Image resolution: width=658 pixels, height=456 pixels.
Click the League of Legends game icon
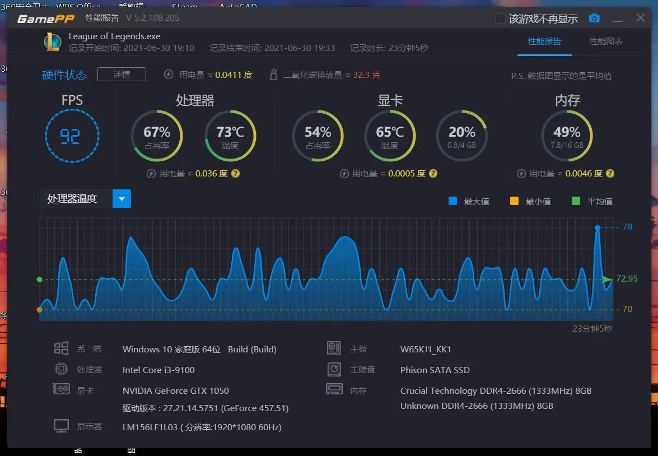pyautogui.click(x=52, y=41)
